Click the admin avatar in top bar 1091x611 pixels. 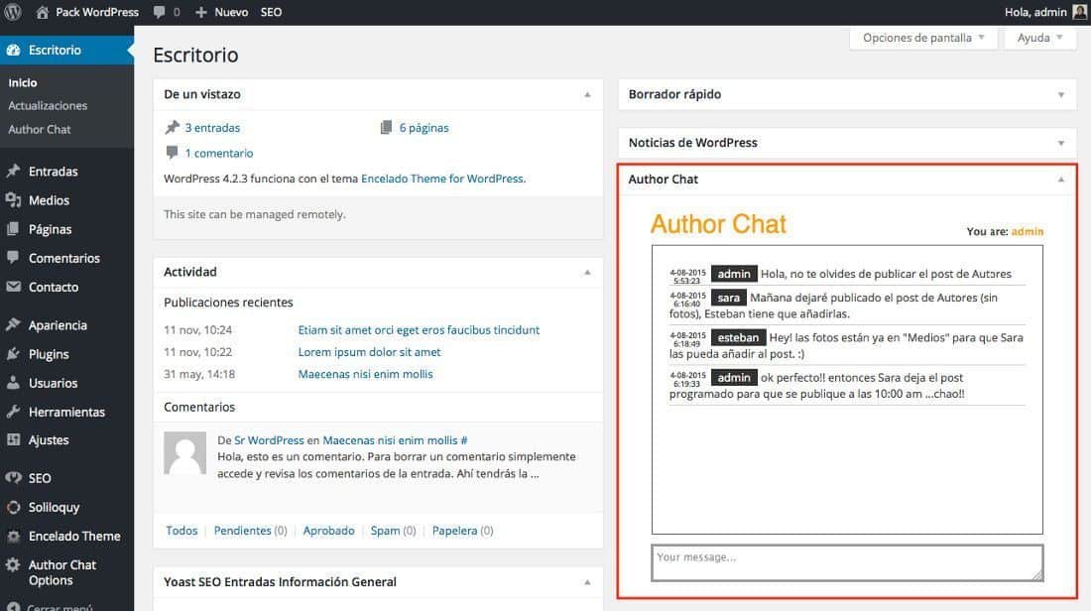1080,12
